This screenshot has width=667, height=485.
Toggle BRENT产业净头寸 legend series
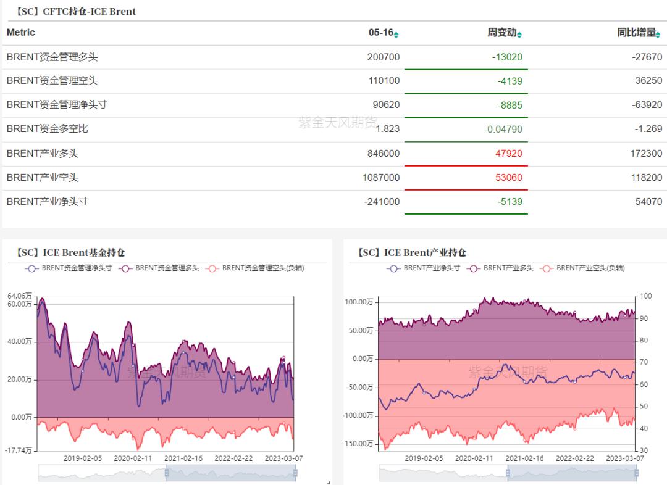click(424, 268)
